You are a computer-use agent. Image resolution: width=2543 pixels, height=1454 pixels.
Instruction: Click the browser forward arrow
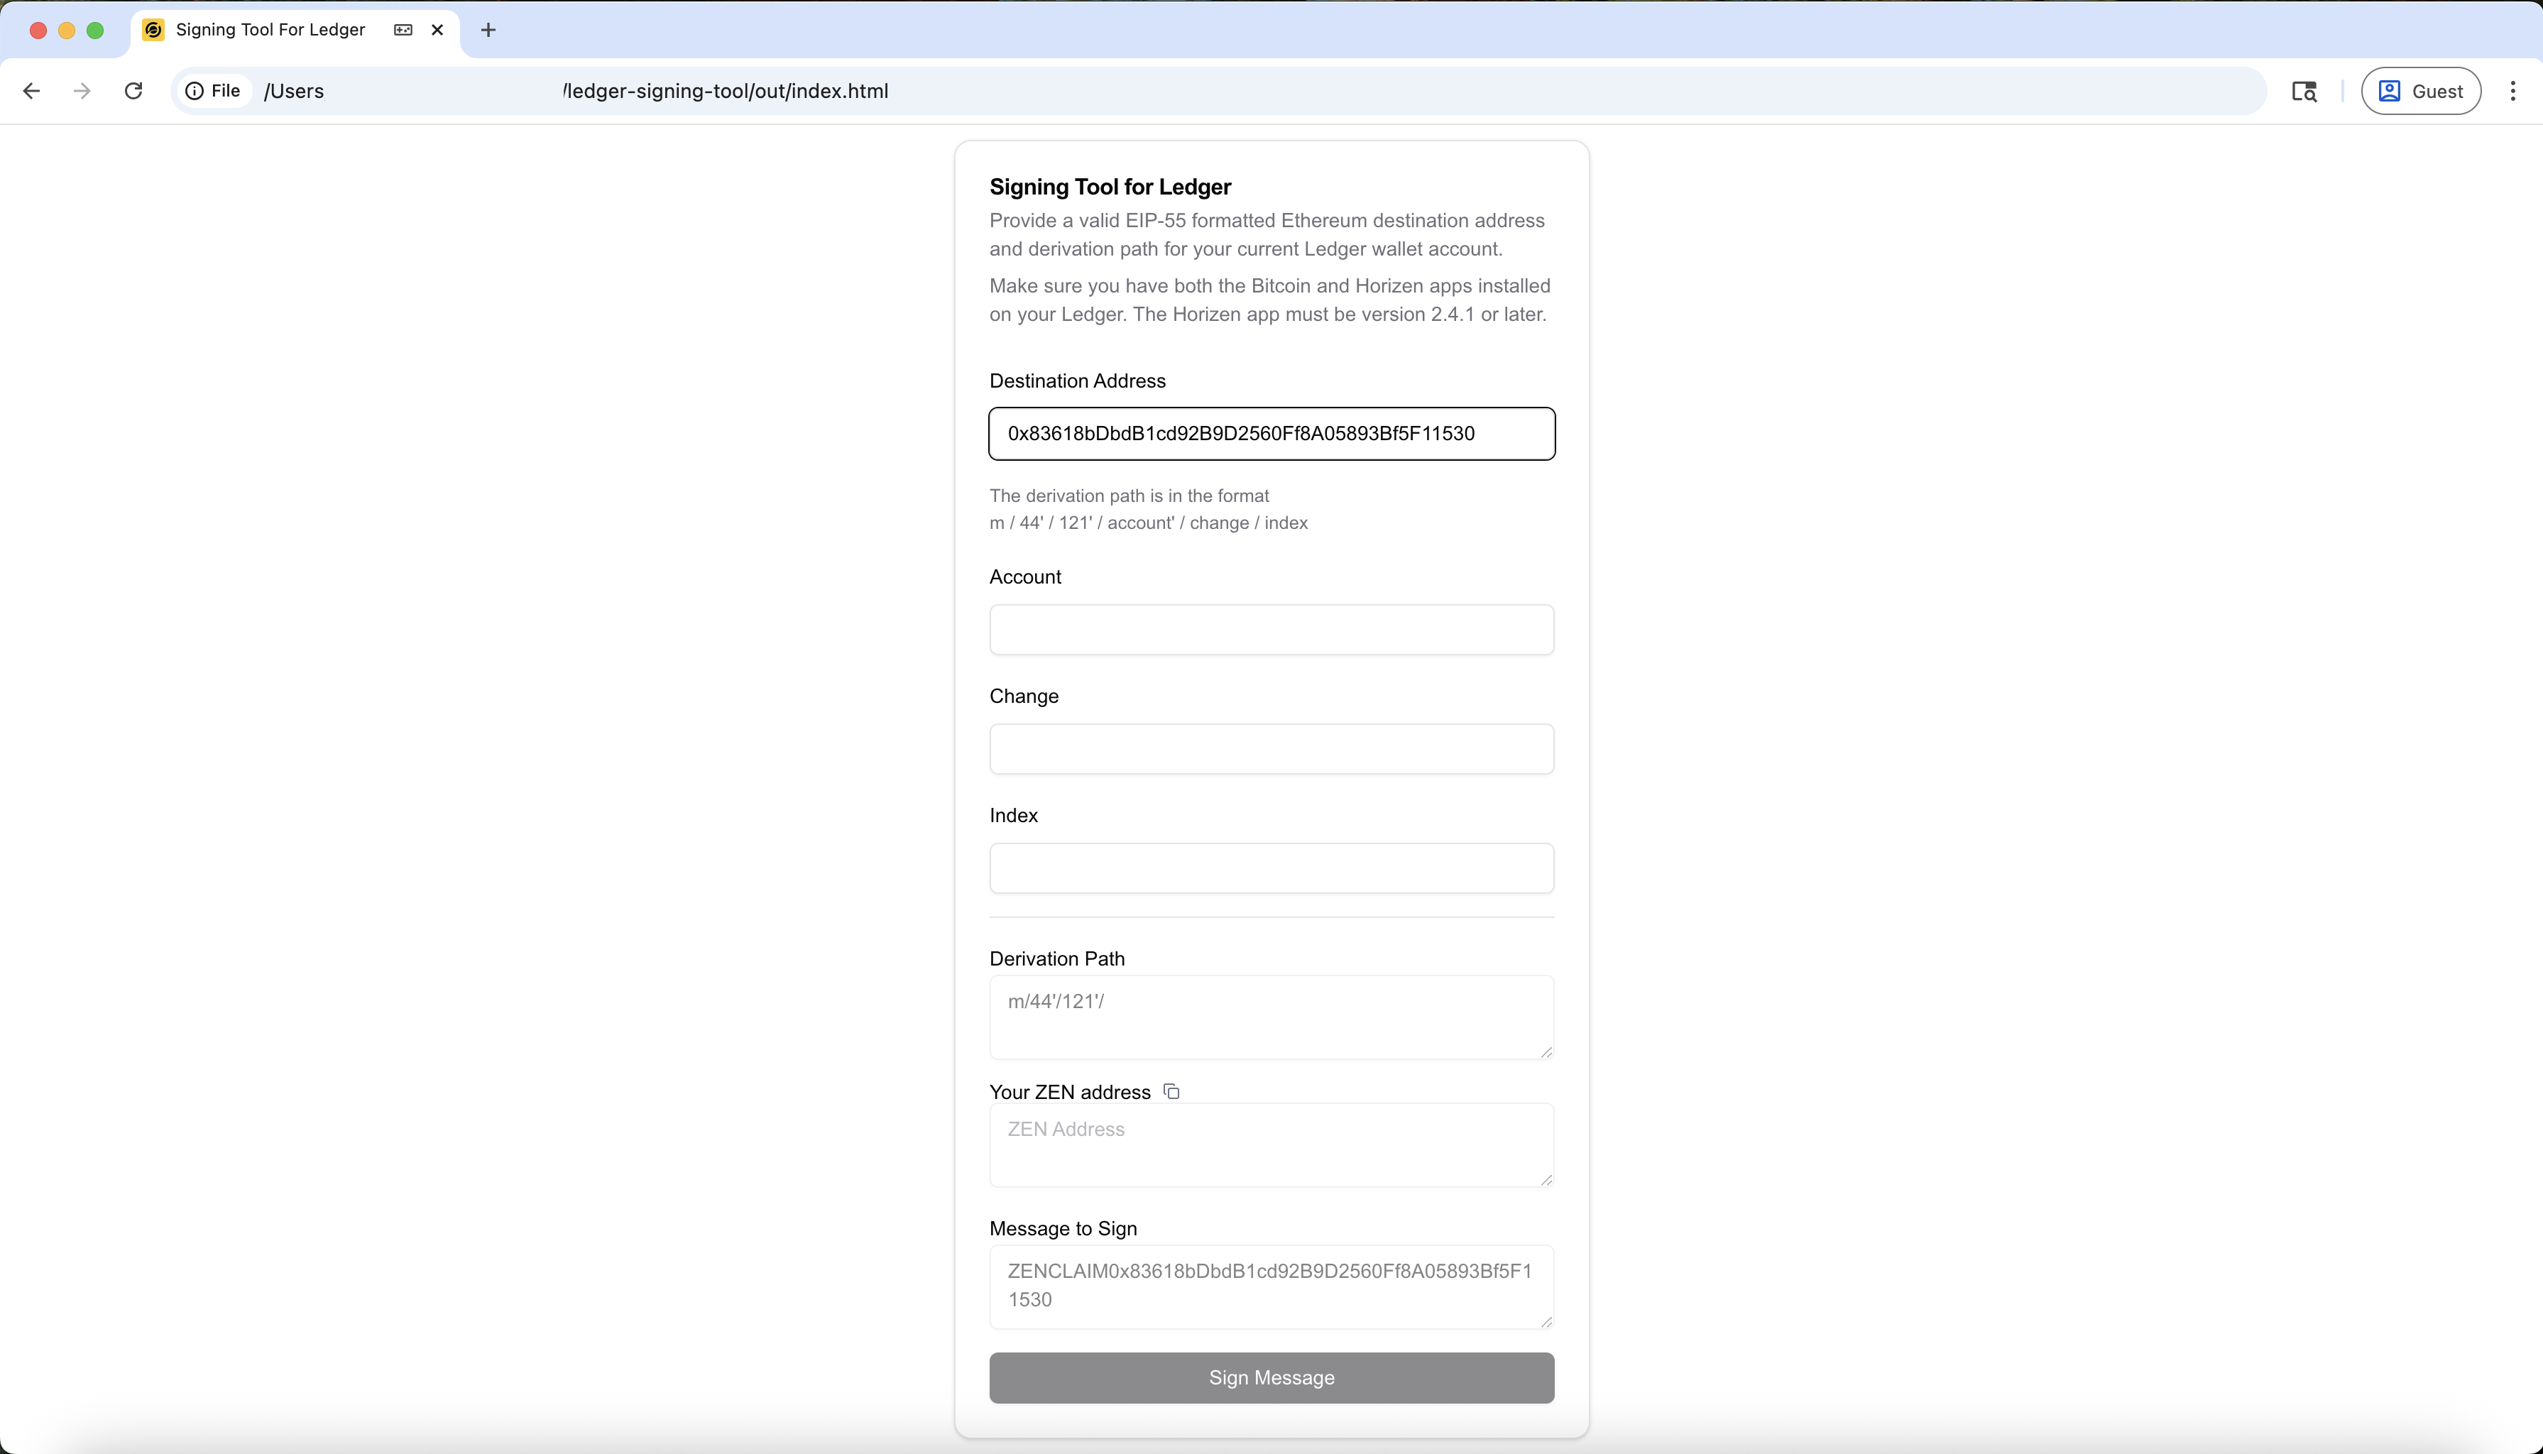[82, 91]
